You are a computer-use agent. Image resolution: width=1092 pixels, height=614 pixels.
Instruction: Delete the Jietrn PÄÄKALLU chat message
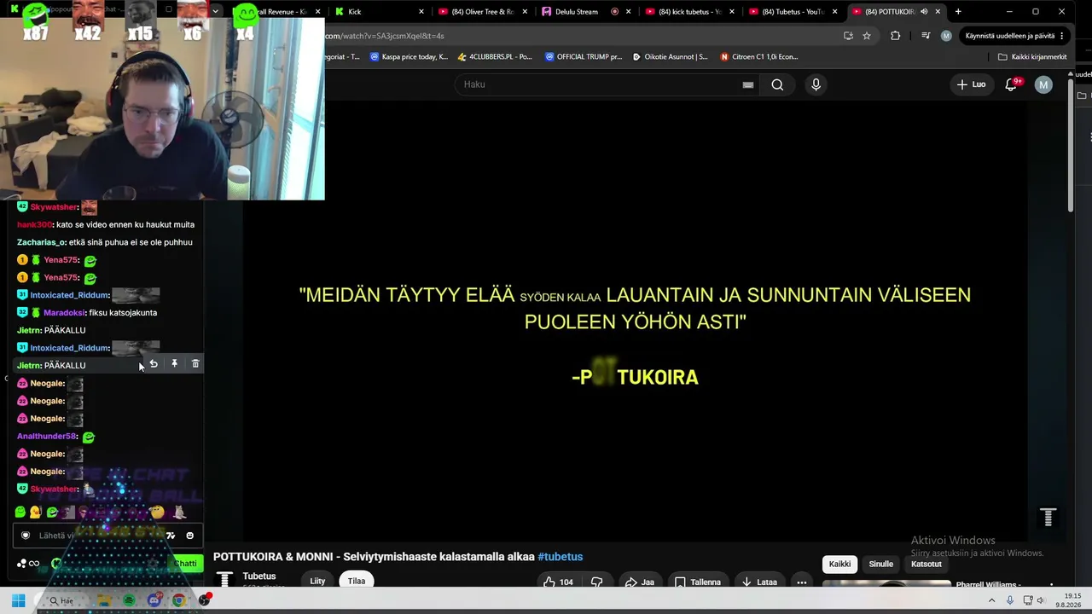(195, 364)
